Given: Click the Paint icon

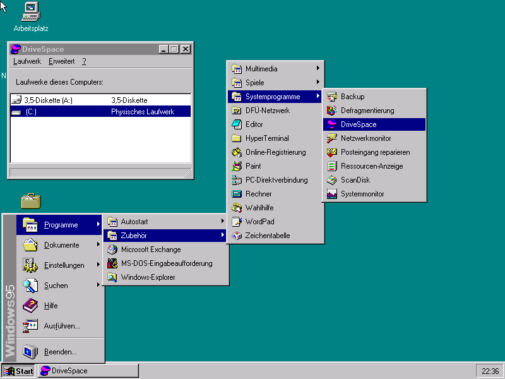Looking at the screenshot, I should (237, 166).
